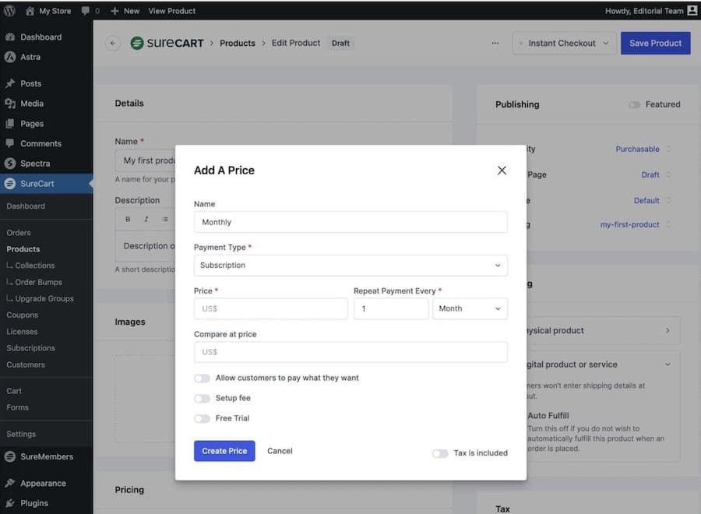Open the ellipsis menu near Instant Checkout
Viewport: 701px width, 514px height.
[495, 44]
